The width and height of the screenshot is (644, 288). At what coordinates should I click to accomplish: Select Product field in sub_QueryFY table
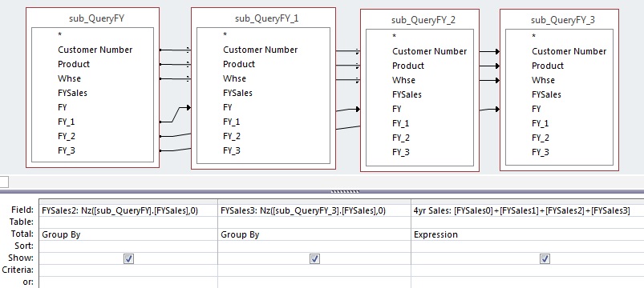(x=74, y=64)
